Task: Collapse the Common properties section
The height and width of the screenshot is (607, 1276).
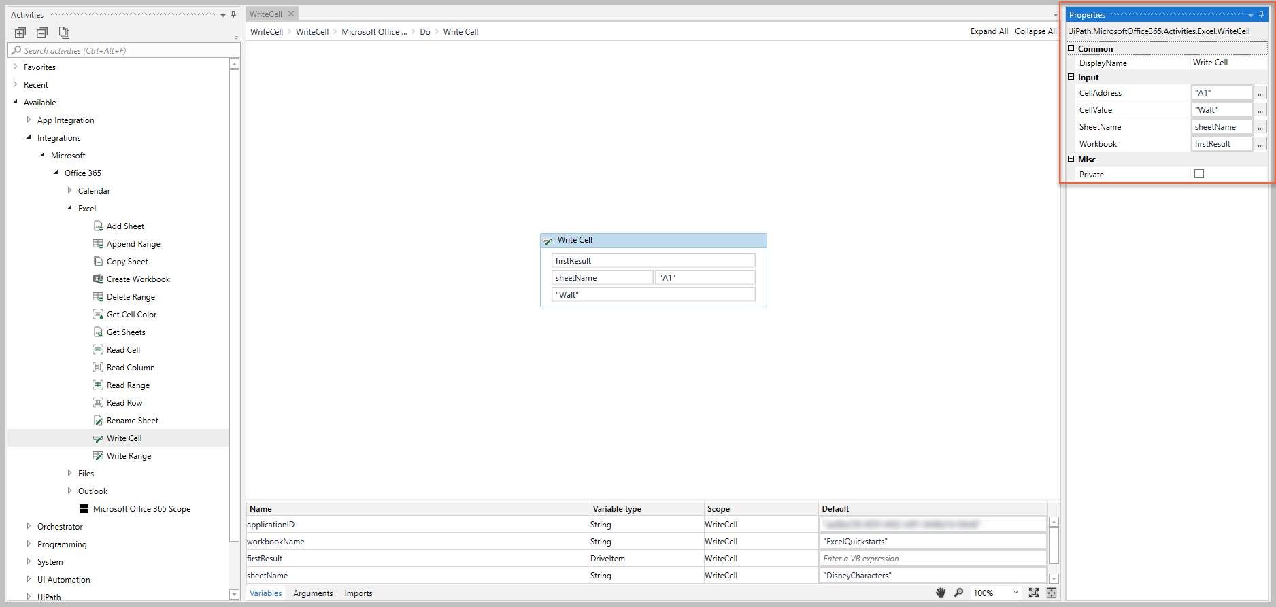Action: 1071,48
